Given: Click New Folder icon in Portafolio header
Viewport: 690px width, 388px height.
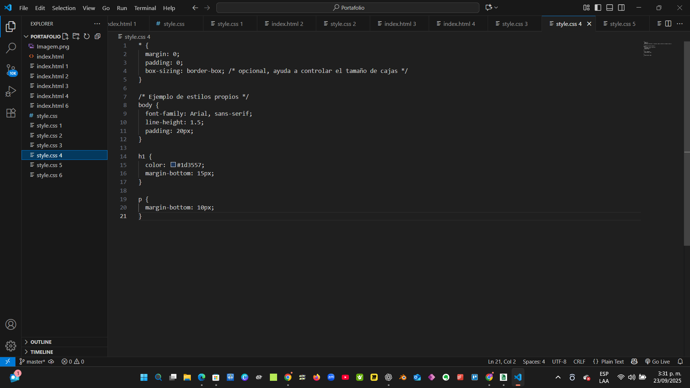Looking at the screenshot, I should [x=76, y=36].
